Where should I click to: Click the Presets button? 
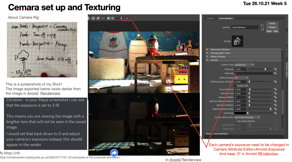click(272, 27)
